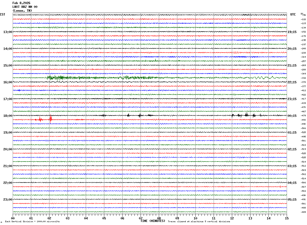
Task: Click the DC offset value -372
Action: point(303,82)
